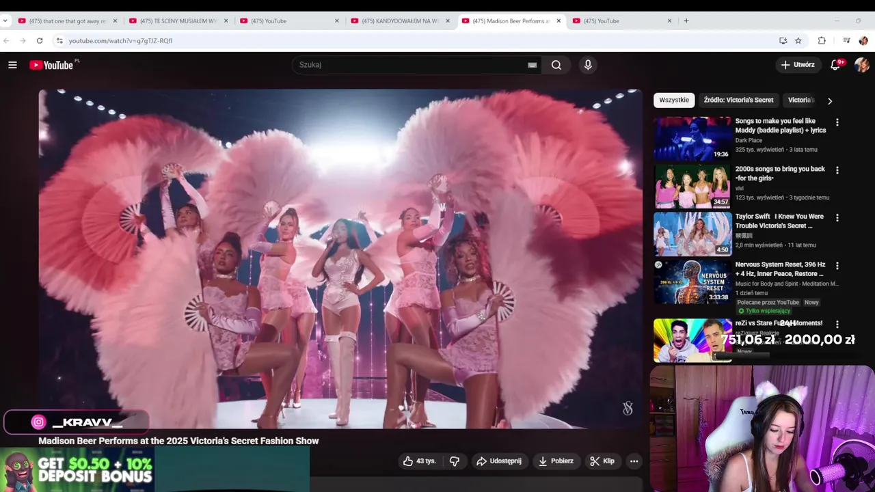Viewport: 875px width, 492px height.
Task: Open the browser extensions puzzle icon
Action: pos(822,40)
